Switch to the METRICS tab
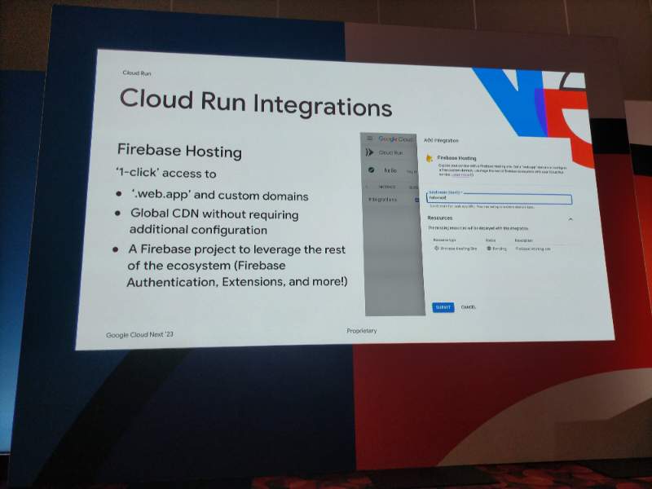Image resolution: width=652 pixels, height=489 pixels. pyautogui.click(x=386, y=186)
